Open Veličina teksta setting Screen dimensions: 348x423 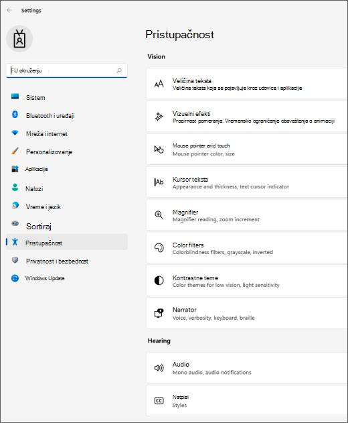pos(247,84)
